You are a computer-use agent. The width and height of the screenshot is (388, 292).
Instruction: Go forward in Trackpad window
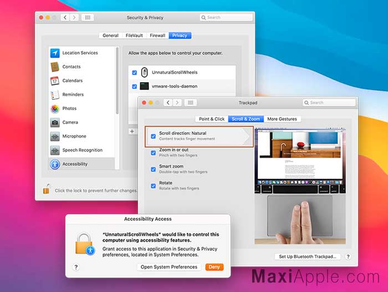(x=177, y=102)
